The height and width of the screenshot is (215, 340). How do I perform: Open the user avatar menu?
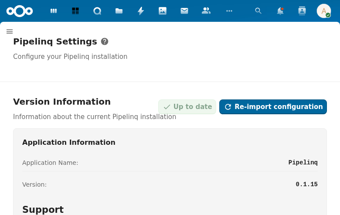coord(324,11)
